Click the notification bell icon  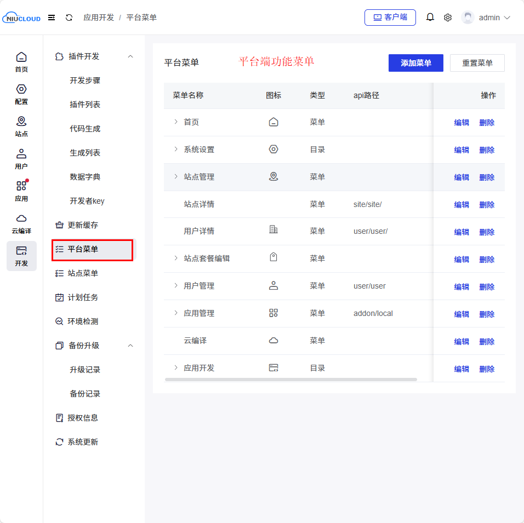point(430,18)
